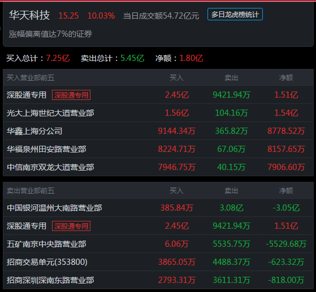The width and height of the screenshot is (316, 292).
Task: Open 招商深圳深南东路营业部 entry
Action: coord(158,280)
